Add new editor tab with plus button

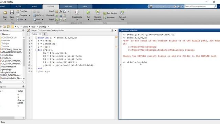point(45,34)
